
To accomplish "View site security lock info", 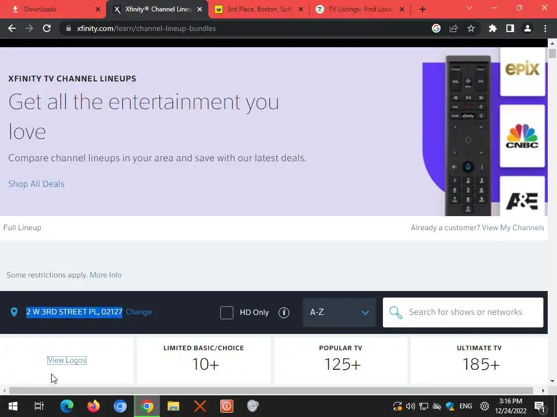I will [69, 28].
